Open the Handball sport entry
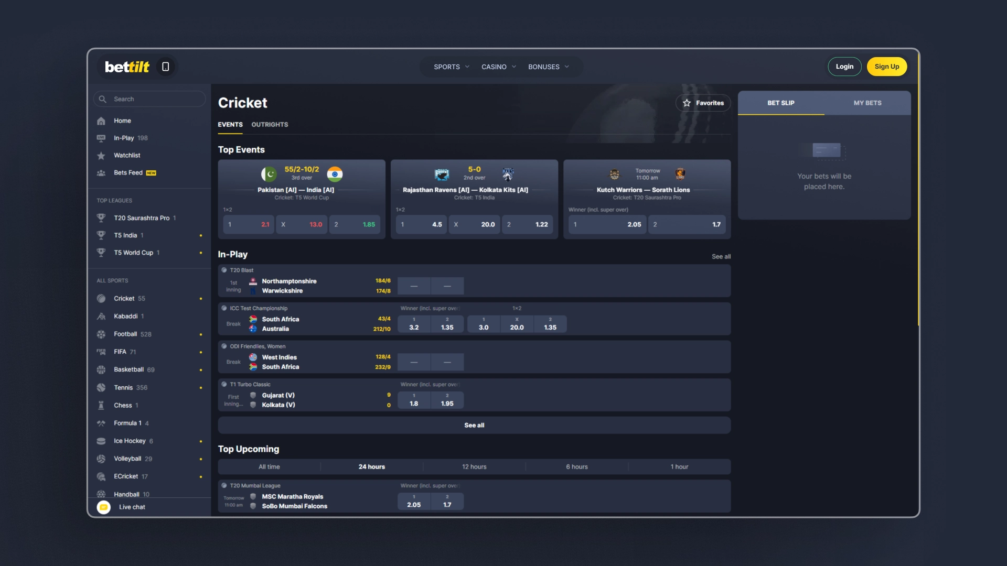 click(x=149, y=494)
